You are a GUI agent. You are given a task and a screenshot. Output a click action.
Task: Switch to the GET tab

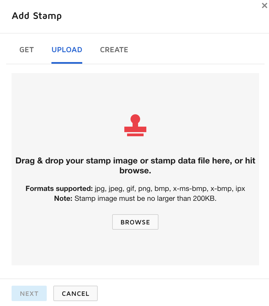27,50
